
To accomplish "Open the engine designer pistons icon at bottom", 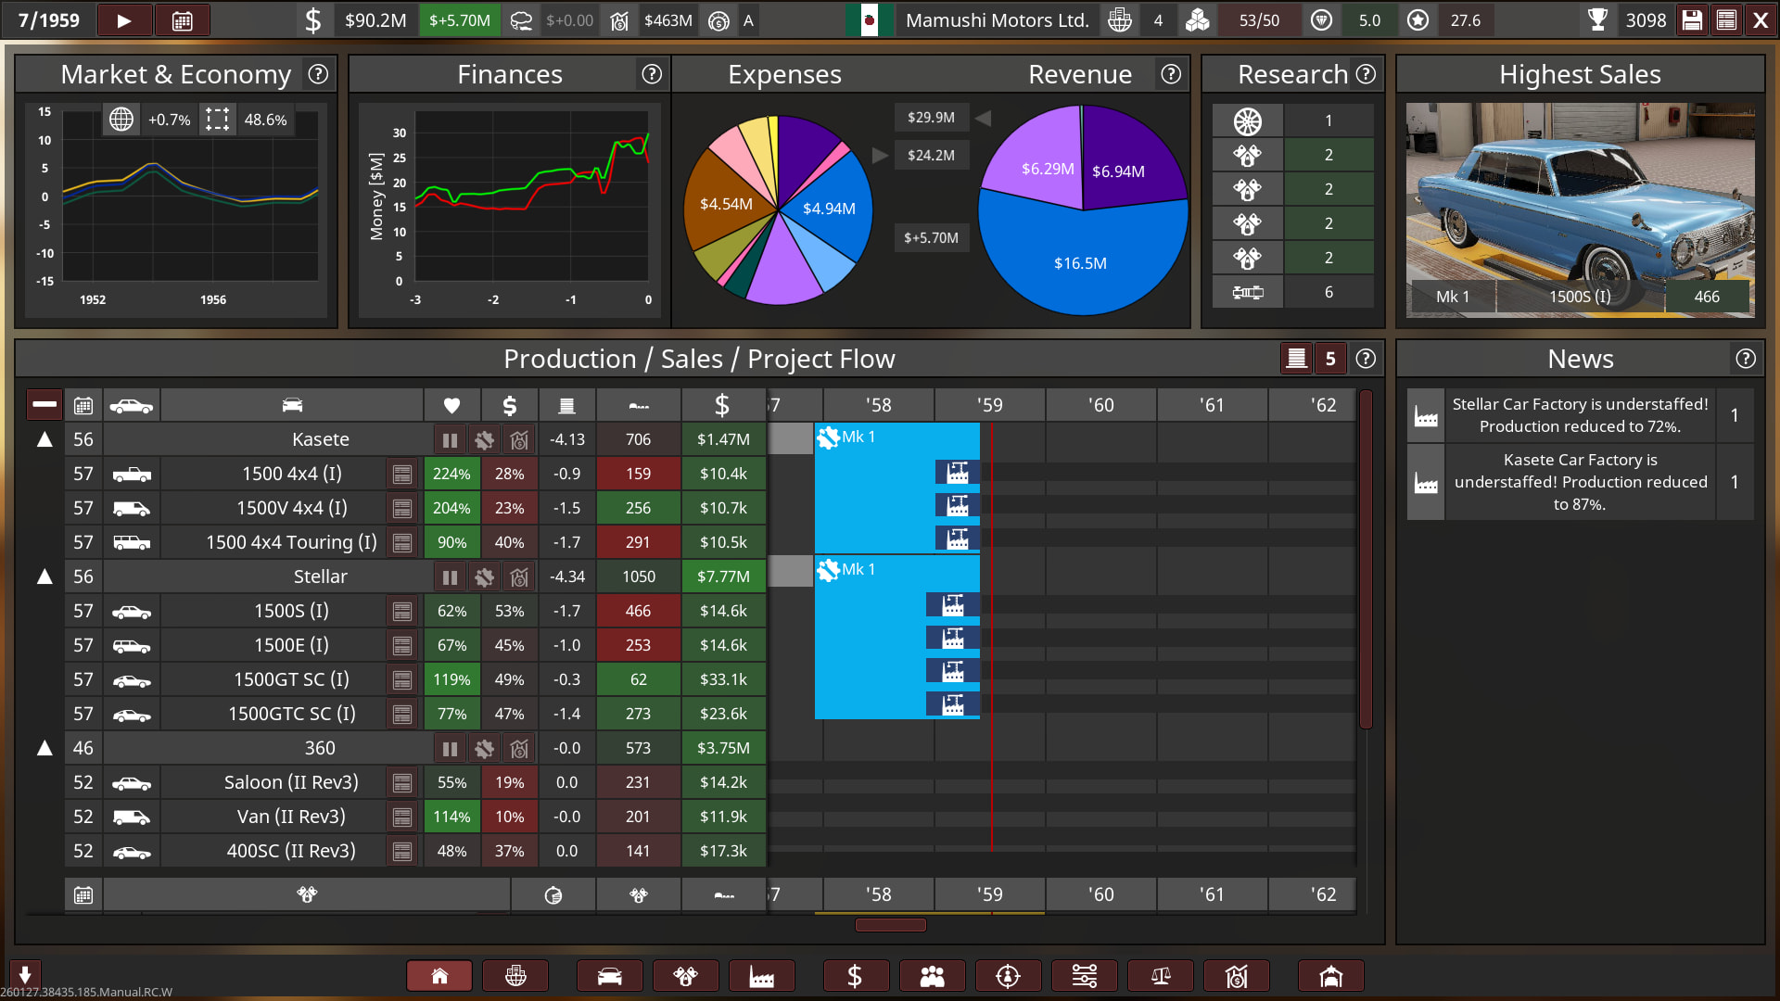I will coord(685,976).
